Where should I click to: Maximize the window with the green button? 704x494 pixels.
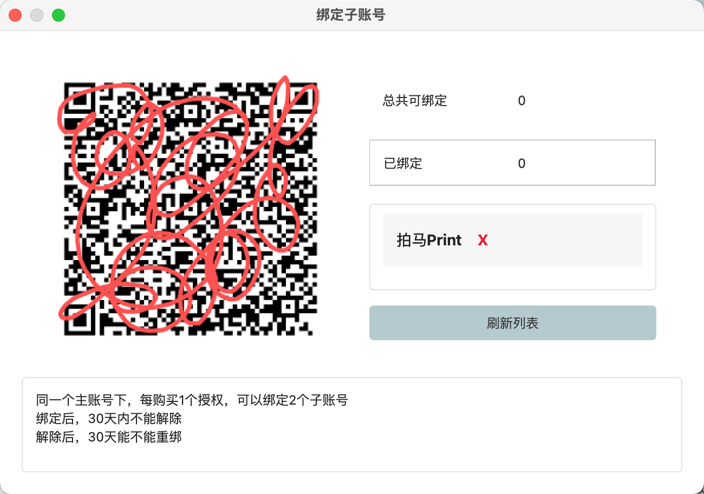tap(58, 15)
